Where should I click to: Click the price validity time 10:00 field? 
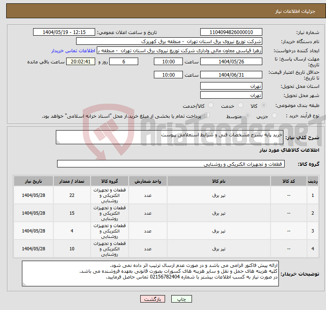pyautogui.click(x=168, y=75)
